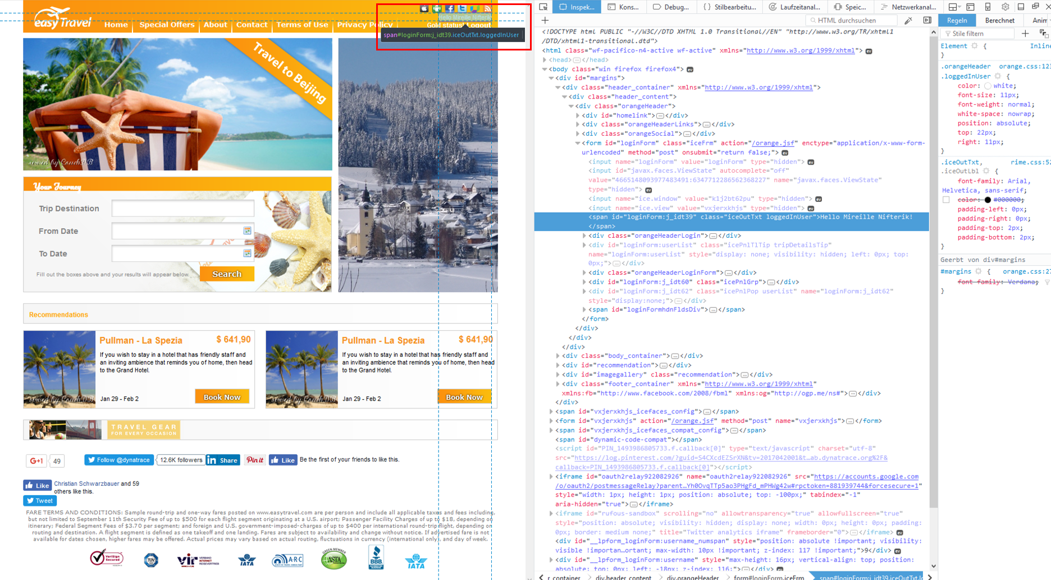Collapse the inspector sidebar pane

tap(927, 20)
